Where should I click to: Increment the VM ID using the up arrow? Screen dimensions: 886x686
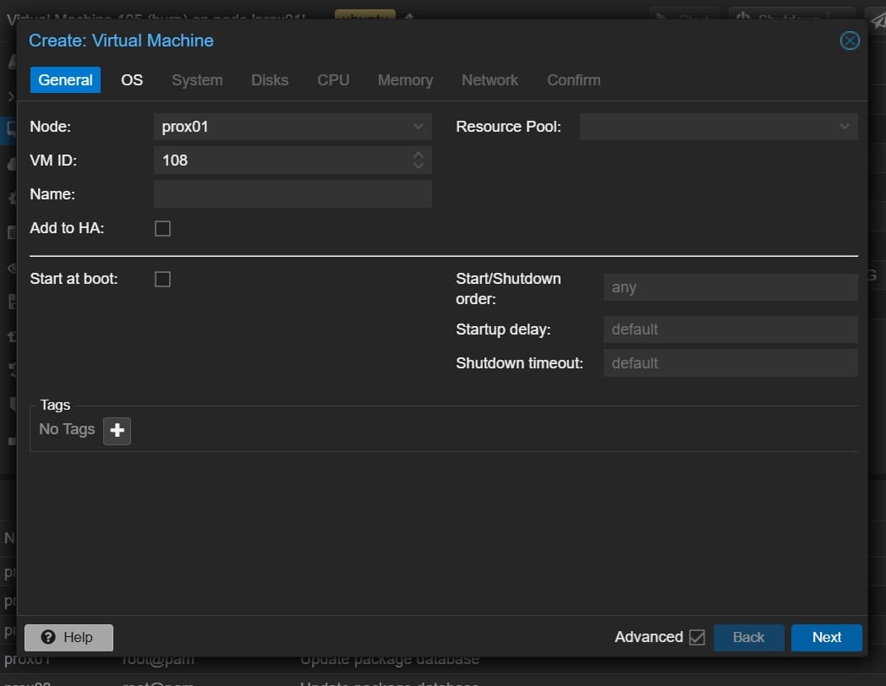(x=418, y=155)
